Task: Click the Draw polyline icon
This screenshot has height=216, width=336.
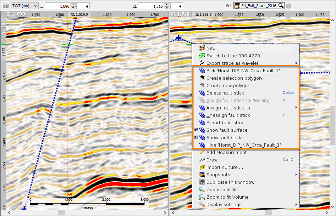Action: 202,160
